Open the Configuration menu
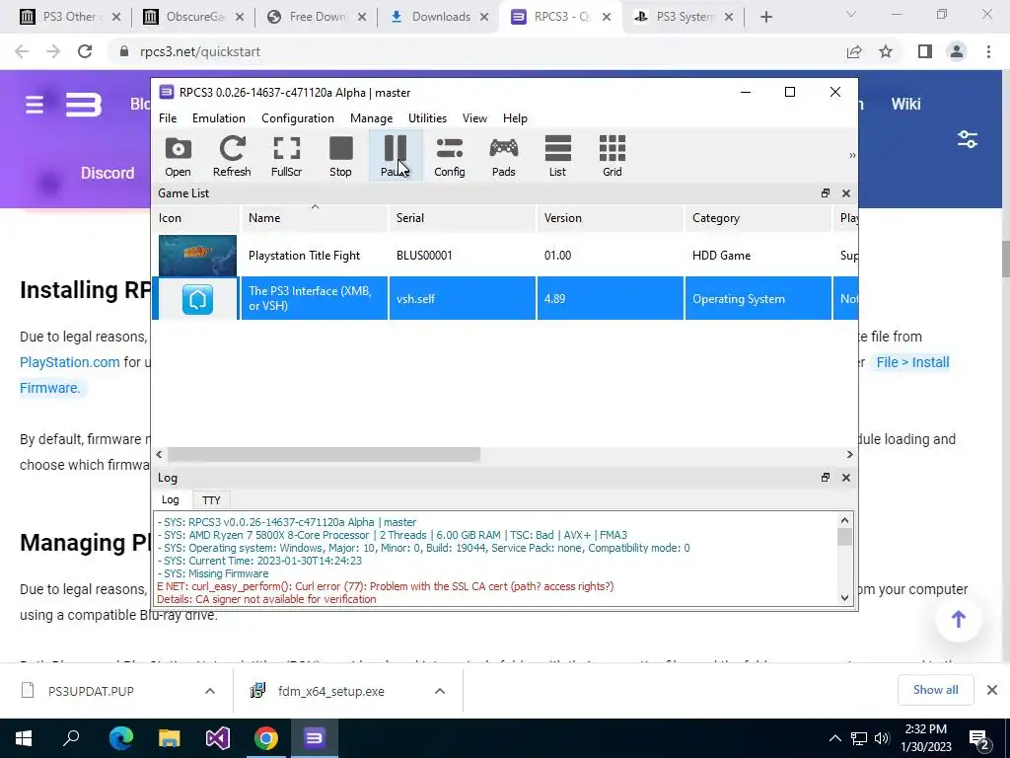Screen dimensions: 1010x758 pyautogui.click(x=298, y=118)
